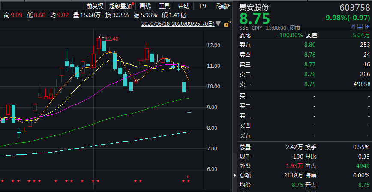The height and width of the screenshot is (192, 372).
Task: Select the 卖四 ask row at 8.78
Action: click(305, 54)
